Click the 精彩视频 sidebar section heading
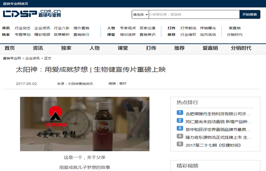Image resolution: width=266 pixels, height=171 pixels. (187, 166)
